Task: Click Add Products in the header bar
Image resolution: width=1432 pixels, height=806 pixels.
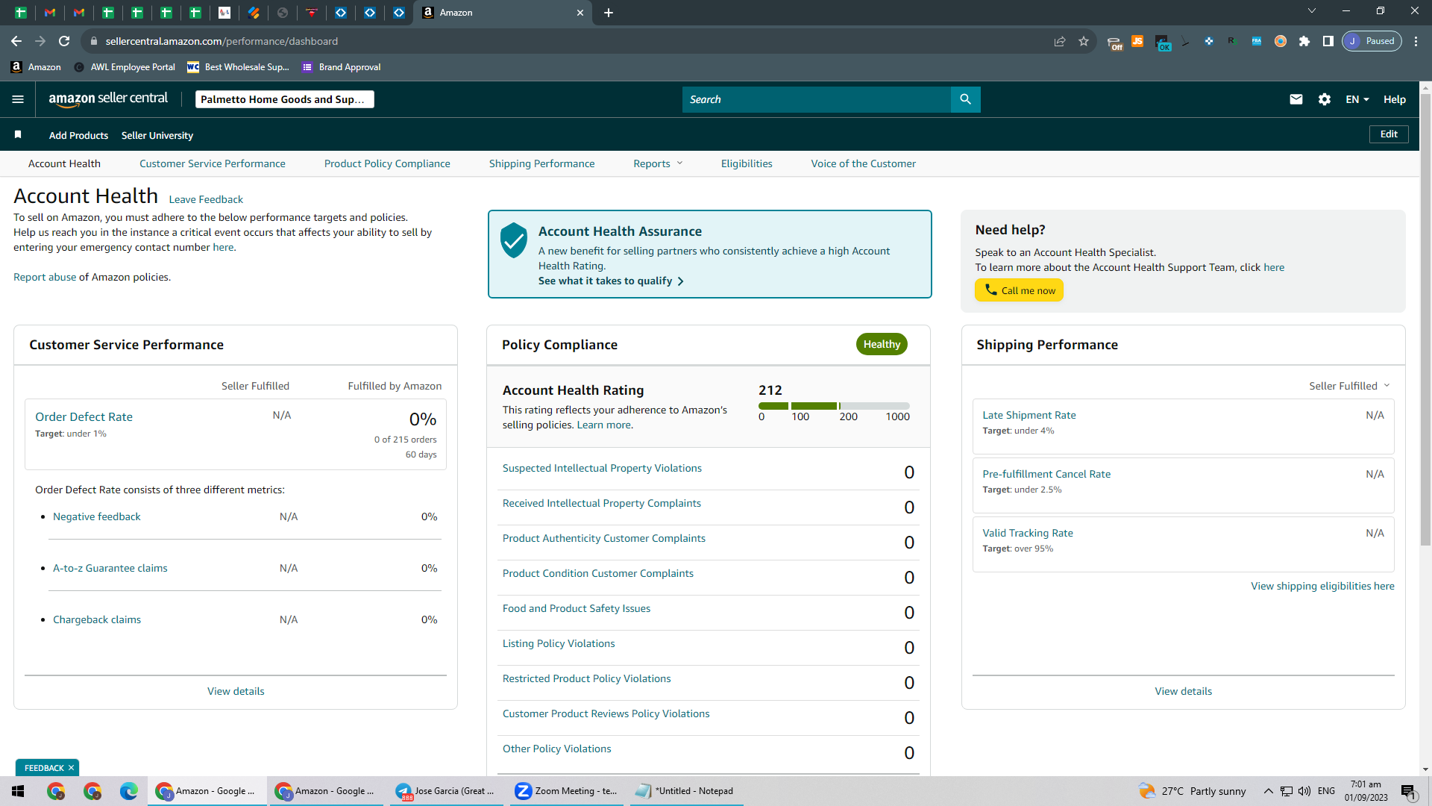Action: tap(78, 135)
